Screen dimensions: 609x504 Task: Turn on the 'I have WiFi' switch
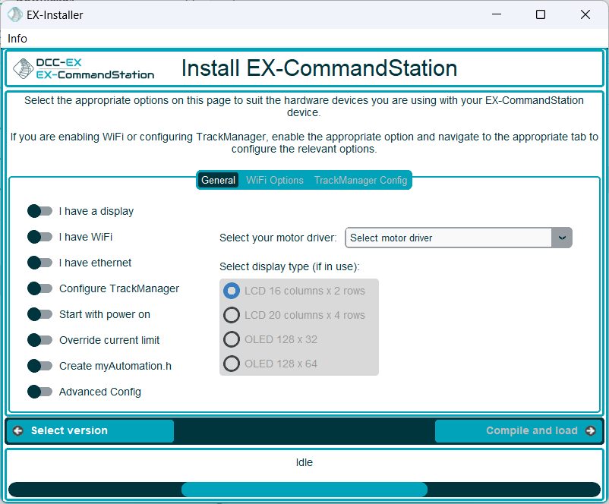point(39,237)
